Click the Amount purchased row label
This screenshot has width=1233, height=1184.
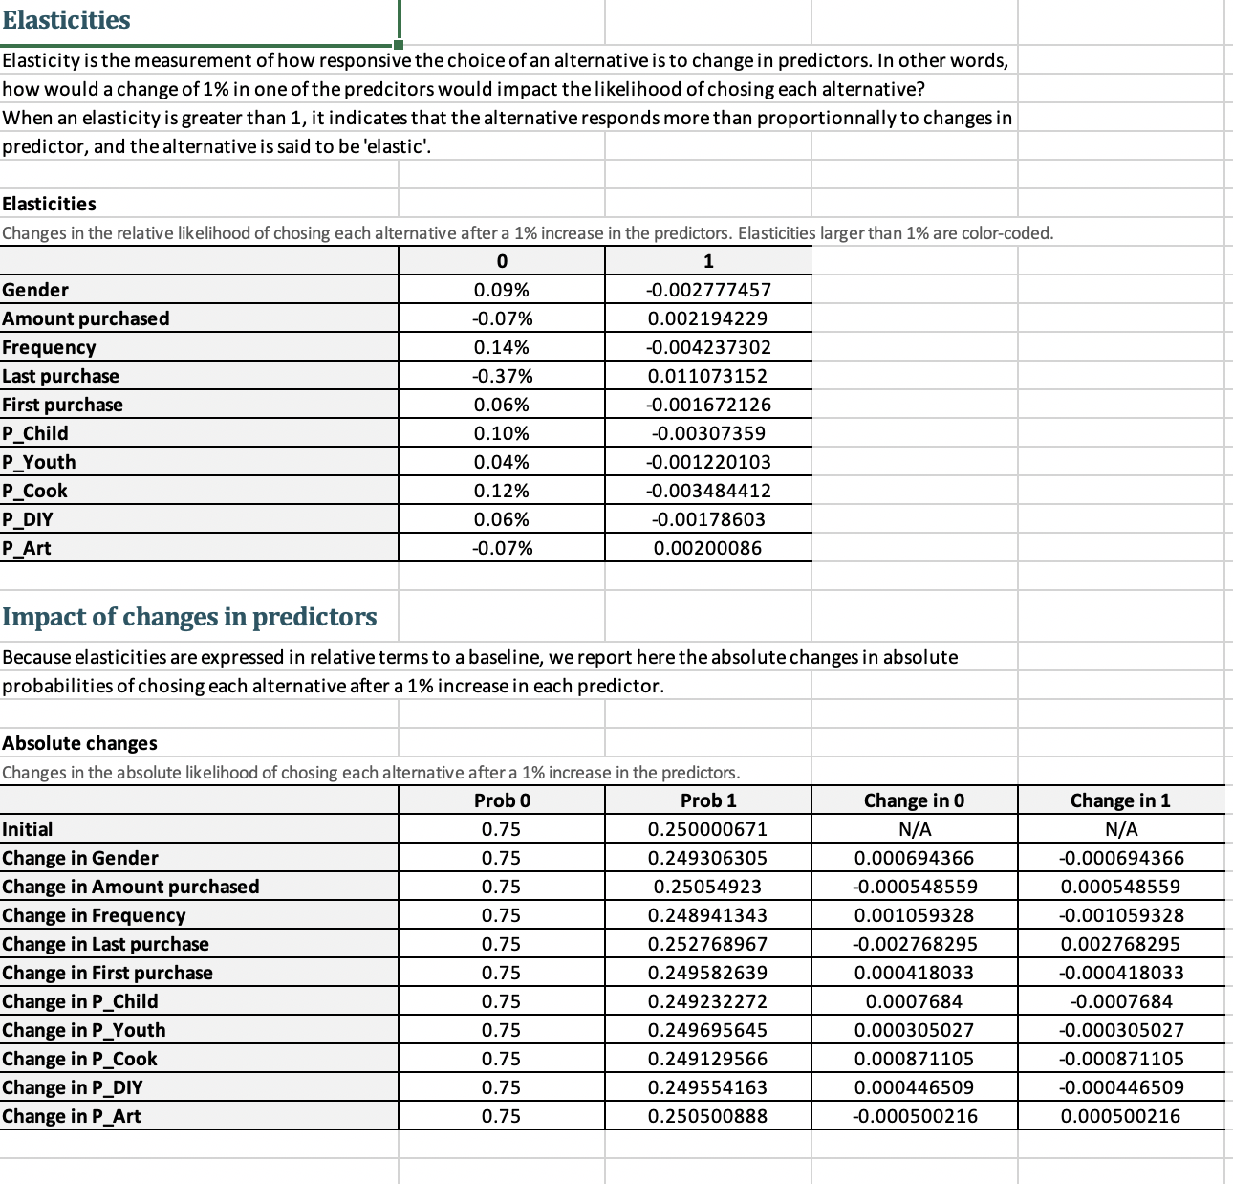pyautogui.click(x=199, y=318)
